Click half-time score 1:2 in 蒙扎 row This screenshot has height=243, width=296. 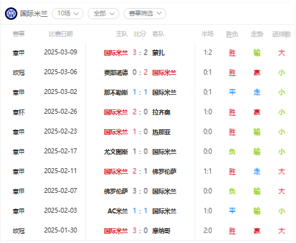[x=208, y=53]
